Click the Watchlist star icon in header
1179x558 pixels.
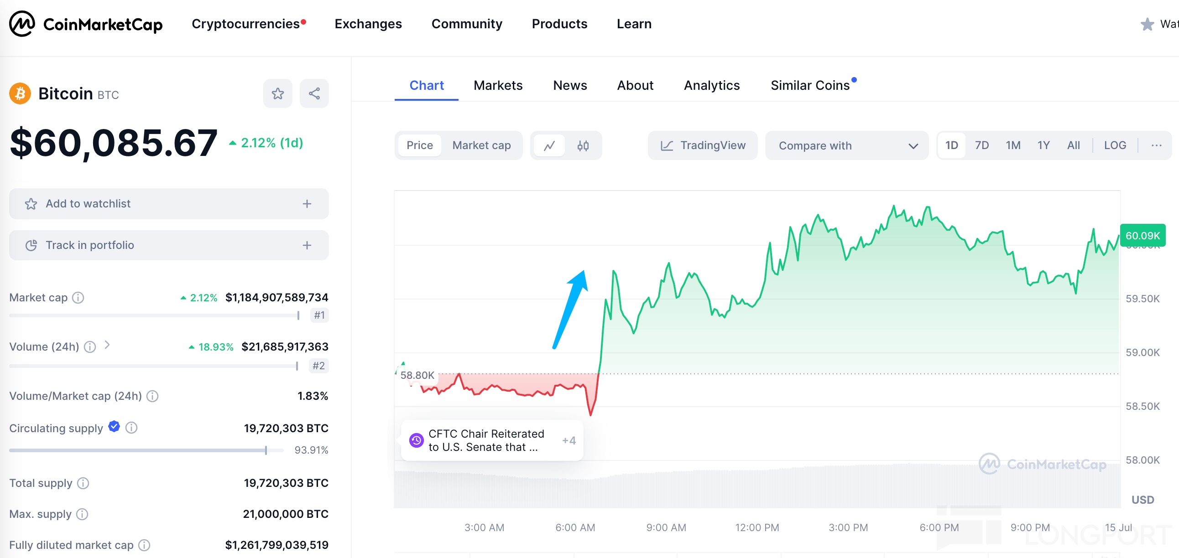(1147, 24)
